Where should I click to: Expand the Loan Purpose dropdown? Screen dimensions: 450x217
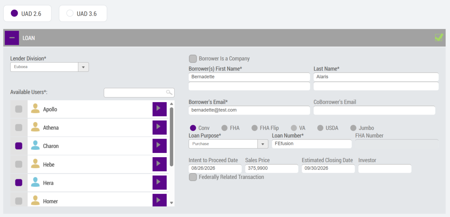(x=263, y=144)
